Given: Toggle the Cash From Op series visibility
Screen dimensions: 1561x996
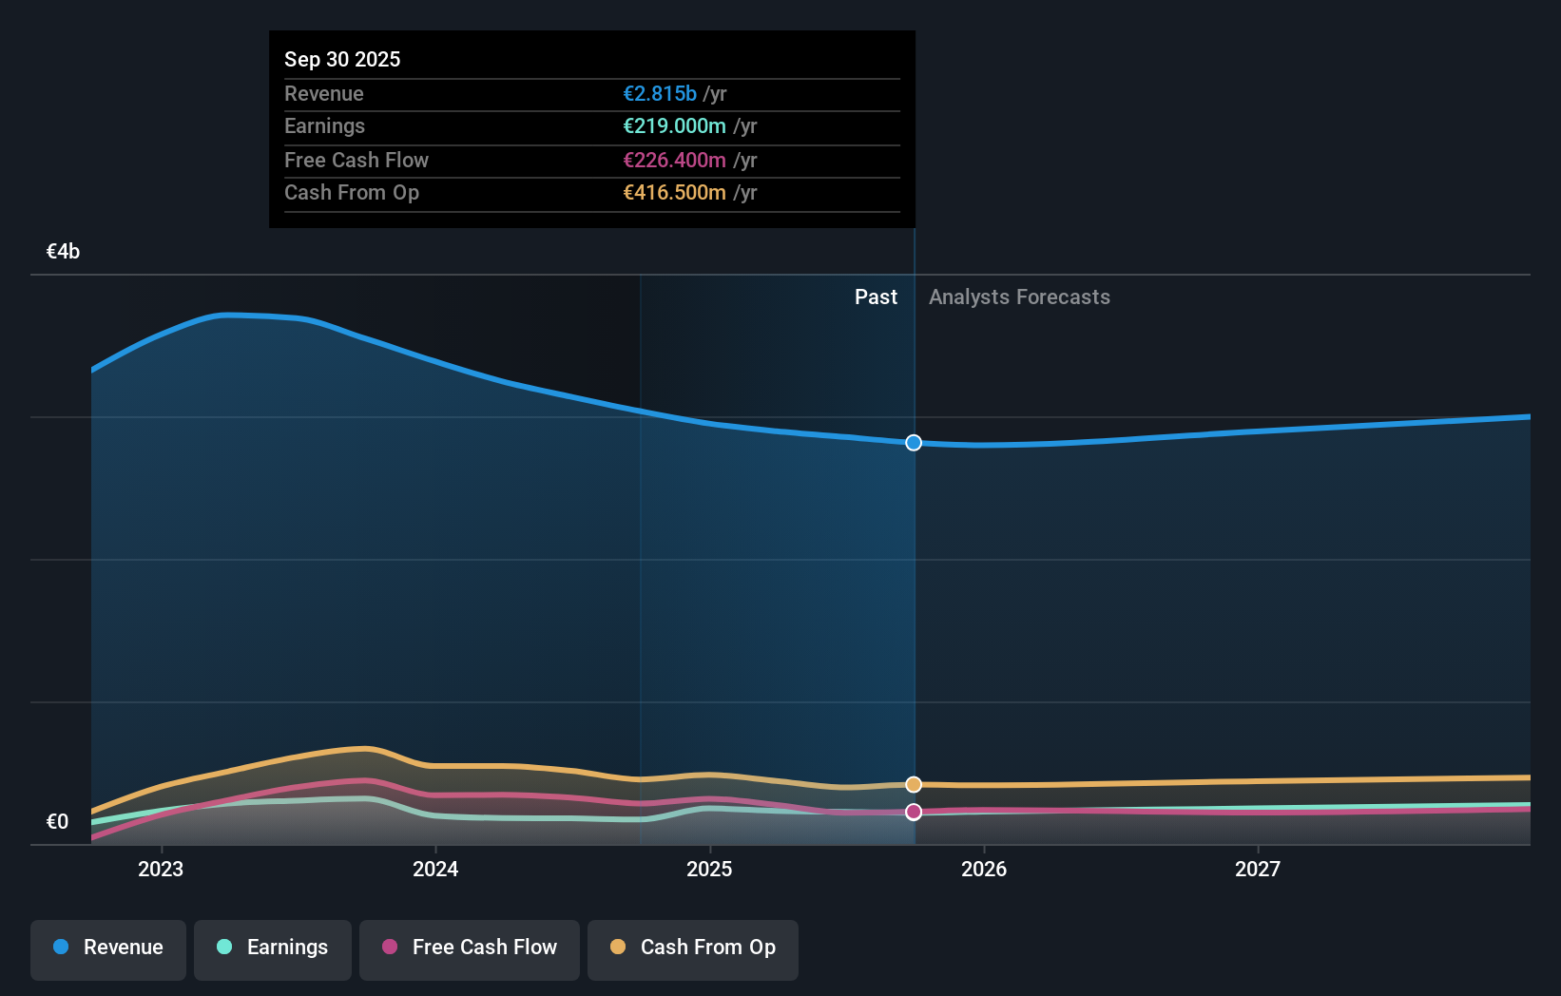Looking at the screenshot, I should point(692,948).
